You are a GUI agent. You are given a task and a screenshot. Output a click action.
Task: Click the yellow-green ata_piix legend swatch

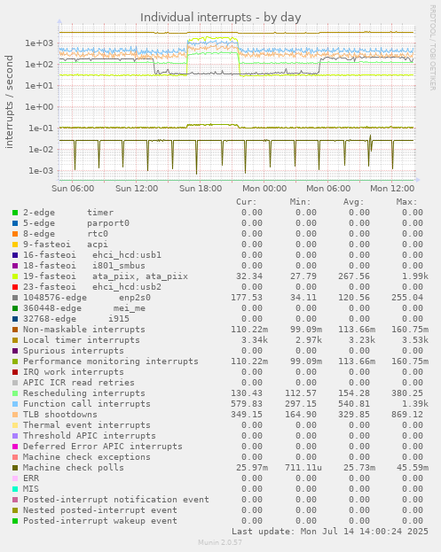pyautogui.click(x=15, y=276)
